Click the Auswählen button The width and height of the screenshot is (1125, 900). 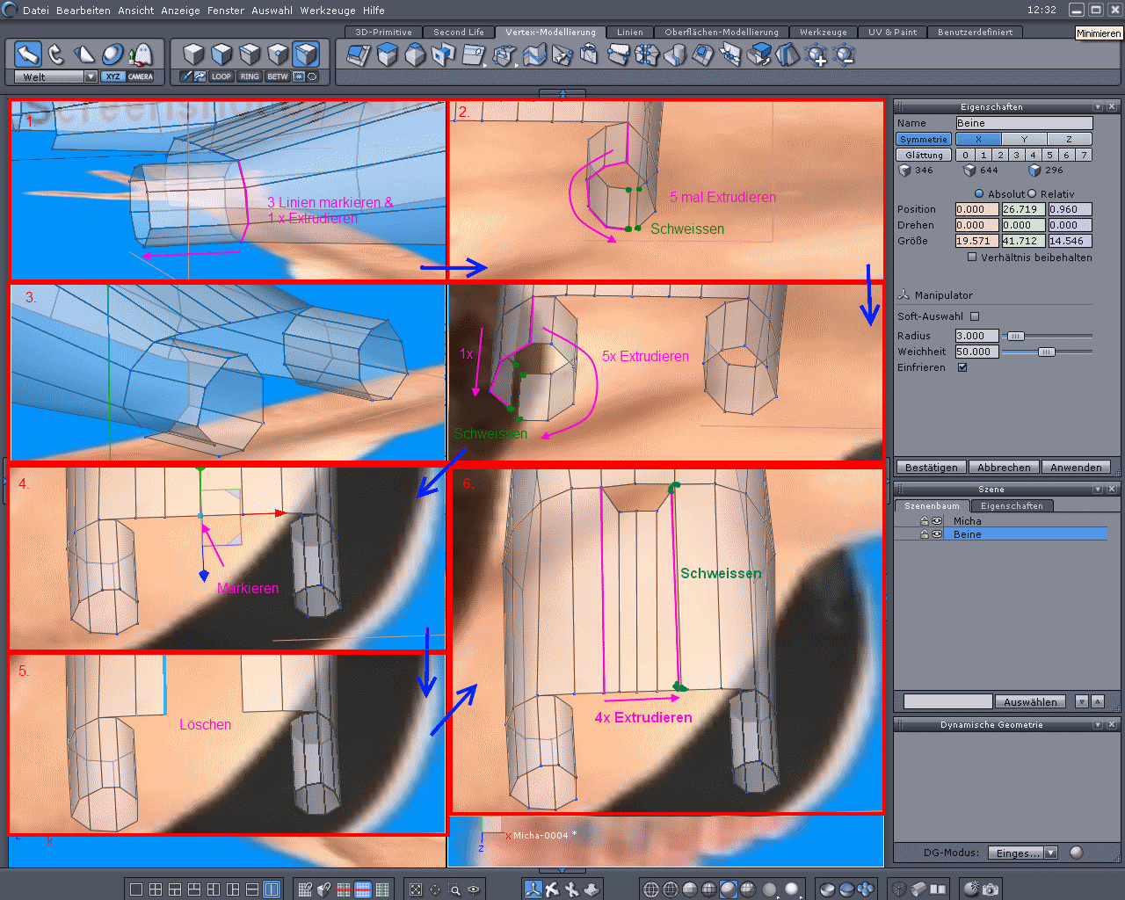pyautogui.click(x=1030, y=702)
